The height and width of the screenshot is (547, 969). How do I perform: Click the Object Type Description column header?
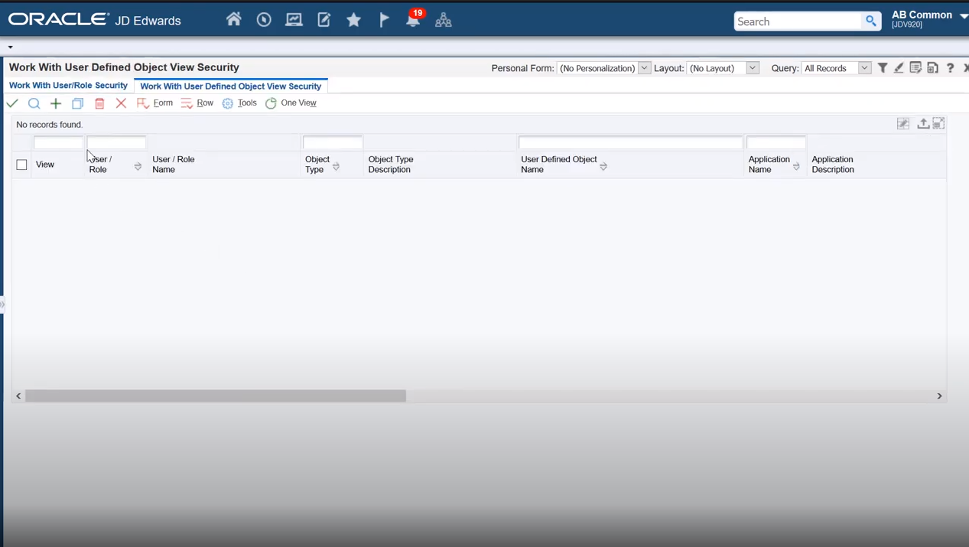pos(391,164)
